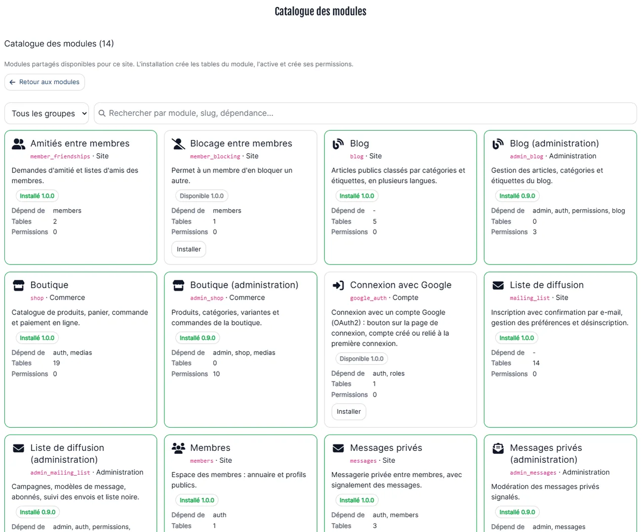Click the Installé 0.9.0 badge on Messages privés (administration)
This screenshot has height=532, width=642.
(517, 512)
